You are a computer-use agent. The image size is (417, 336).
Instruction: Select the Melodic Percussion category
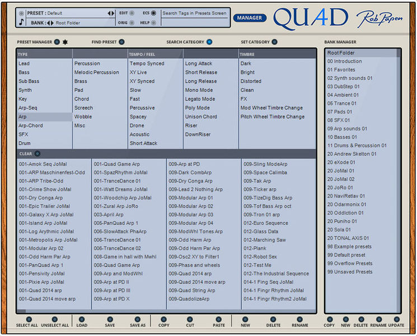(x=96, y=72)
